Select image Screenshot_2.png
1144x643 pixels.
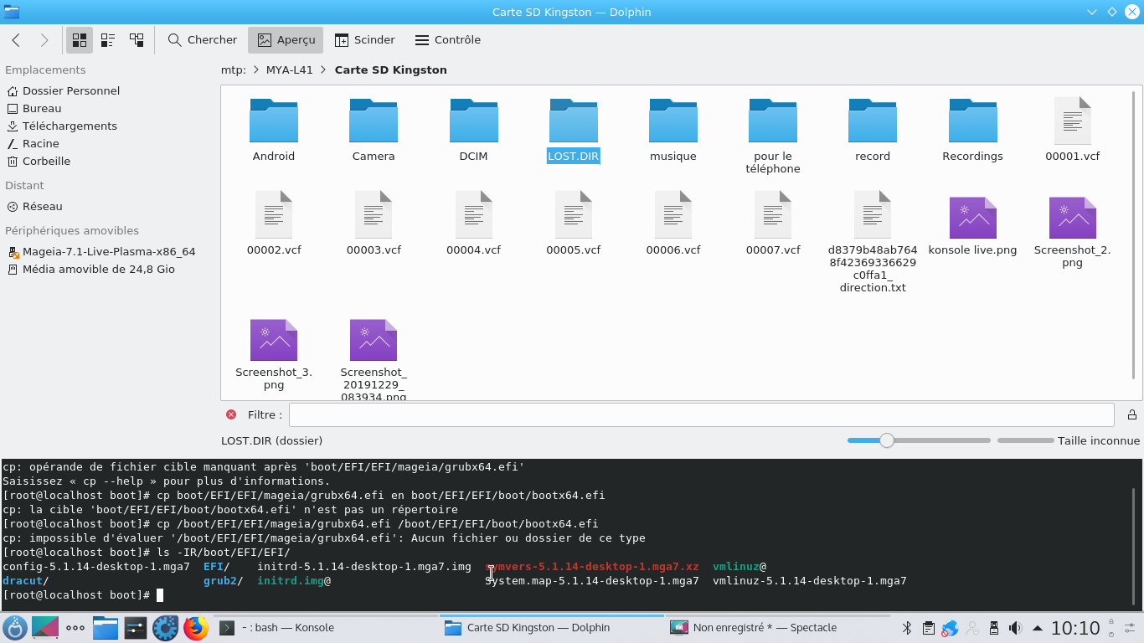pyautogui.click(x=1073, y=232)
